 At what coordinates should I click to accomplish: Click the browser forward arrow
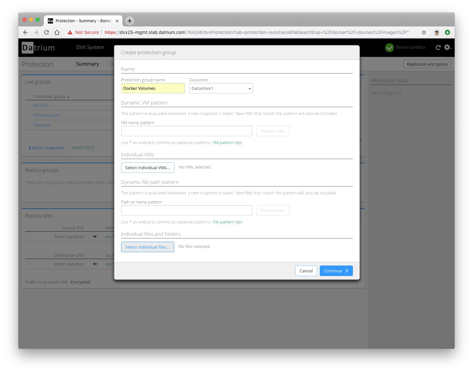tap(36, 32)
